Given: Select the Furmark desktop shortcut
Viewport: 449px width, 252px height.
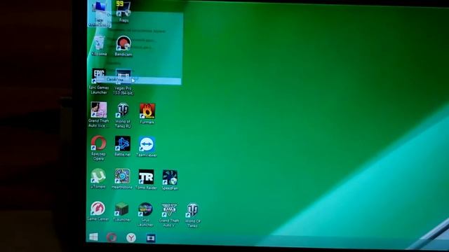Looking at the screenshot, I should pyautogui.click(x=147, y=113).
